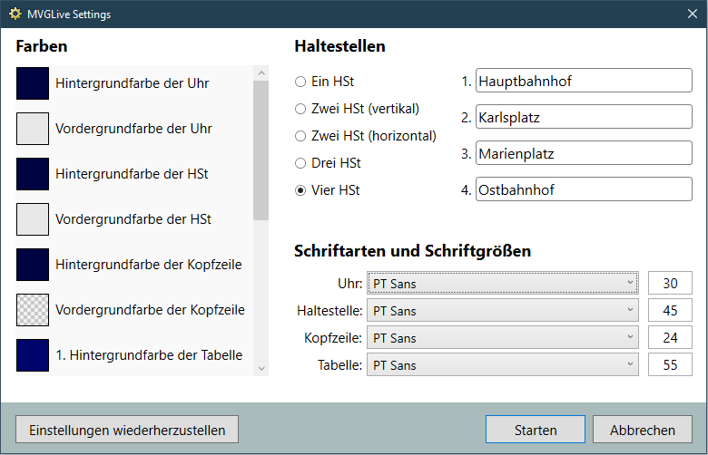708x455 pixels.
Task: Click the Vordergrundfarbe der Uhr label
Action: 133,129
